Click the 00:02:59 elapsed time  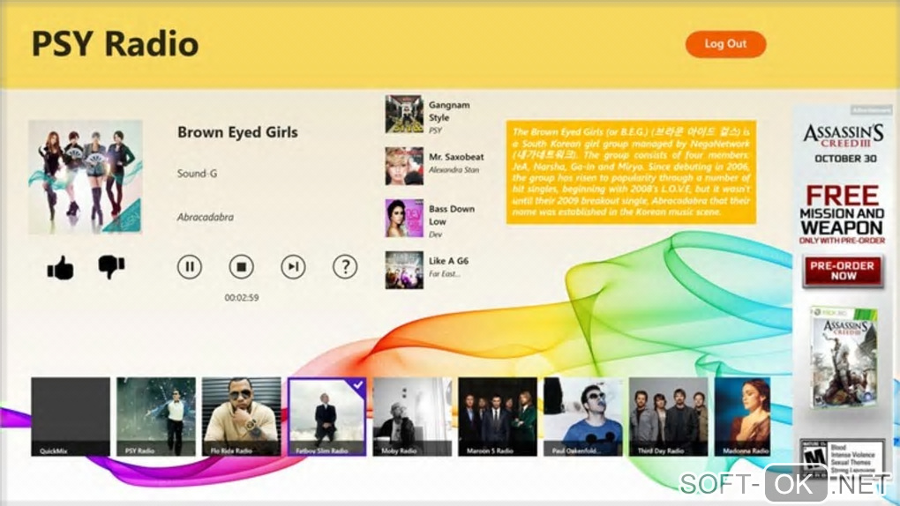click(242, 298)
